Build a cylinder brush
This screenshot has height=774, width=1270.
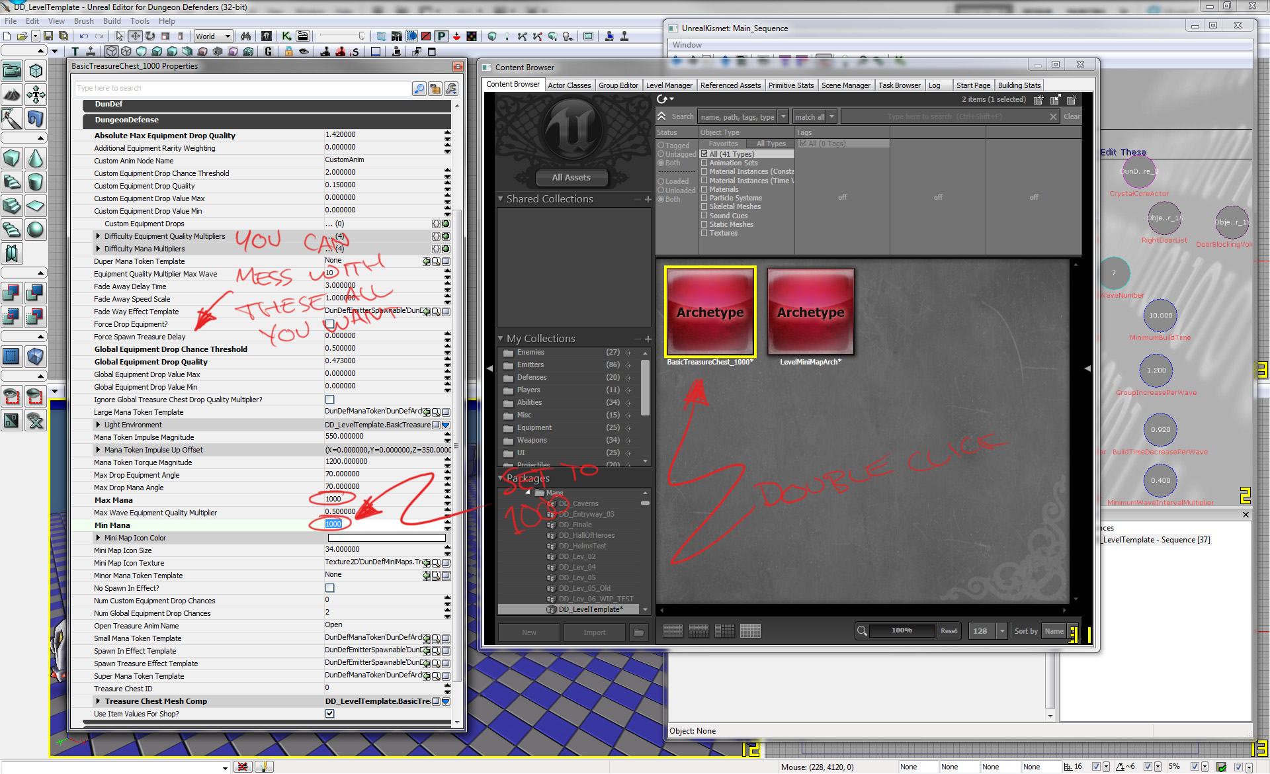36,182
